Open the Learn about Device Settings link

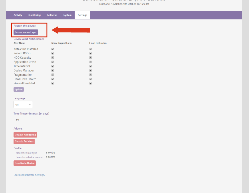coord(29,175)
